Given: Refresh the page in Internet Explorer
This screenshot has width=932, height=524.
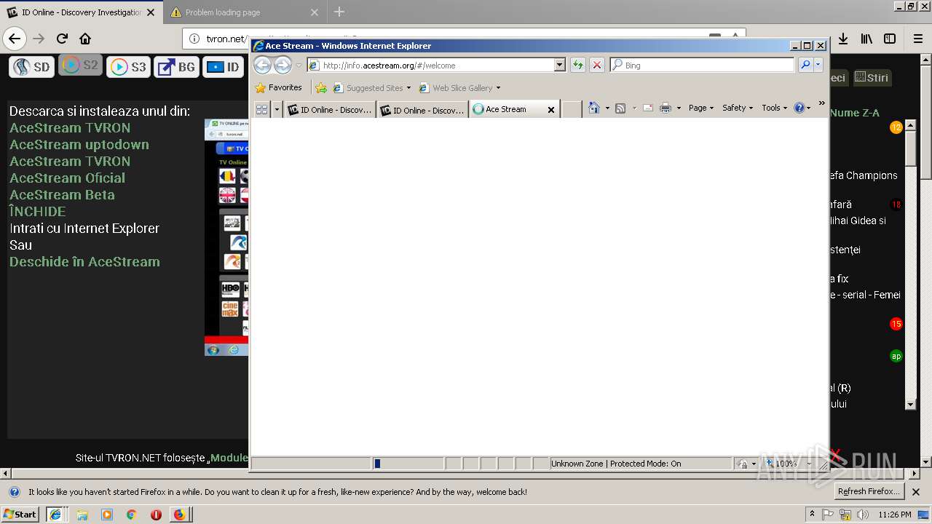Looking at the screenshot, I should point(578,65).
